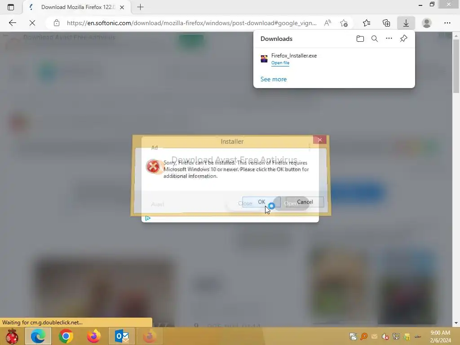Viewport: 460px width, 345px height.
Task: Click Open file link
Action: click(x=280, y=63)
